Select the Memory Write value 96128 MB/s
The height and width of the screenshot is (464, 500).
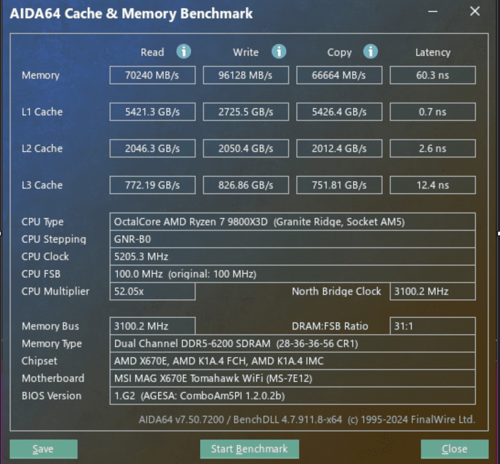tap(246, 75)
